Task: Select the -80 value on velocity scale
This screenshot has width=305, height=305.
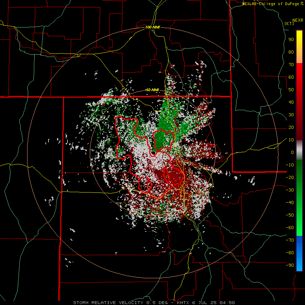Action: [290, 253]
